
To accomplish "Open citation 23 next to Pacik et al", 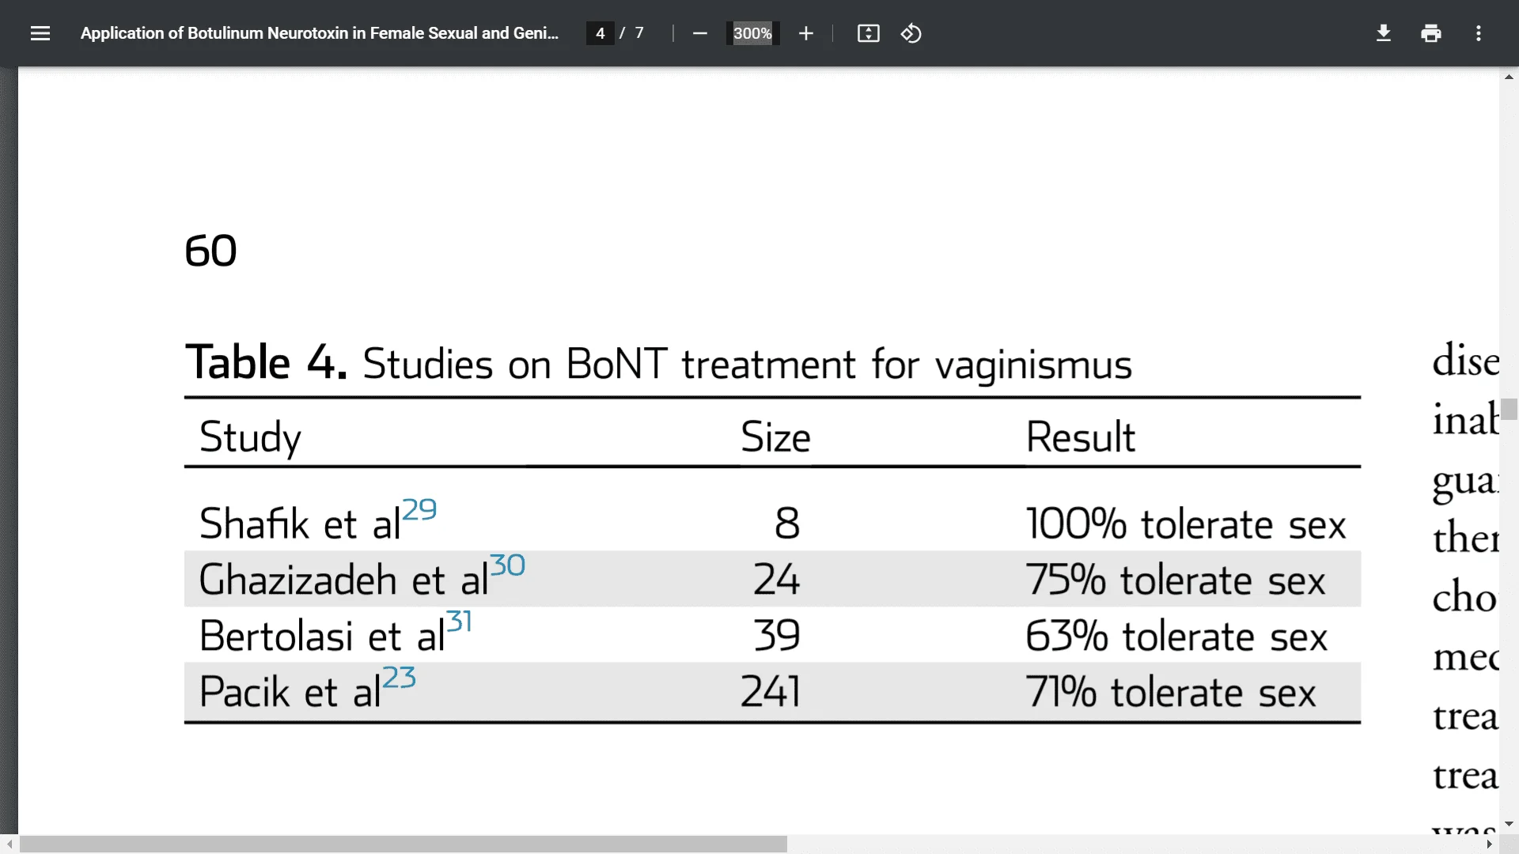I will pos(399,677).
